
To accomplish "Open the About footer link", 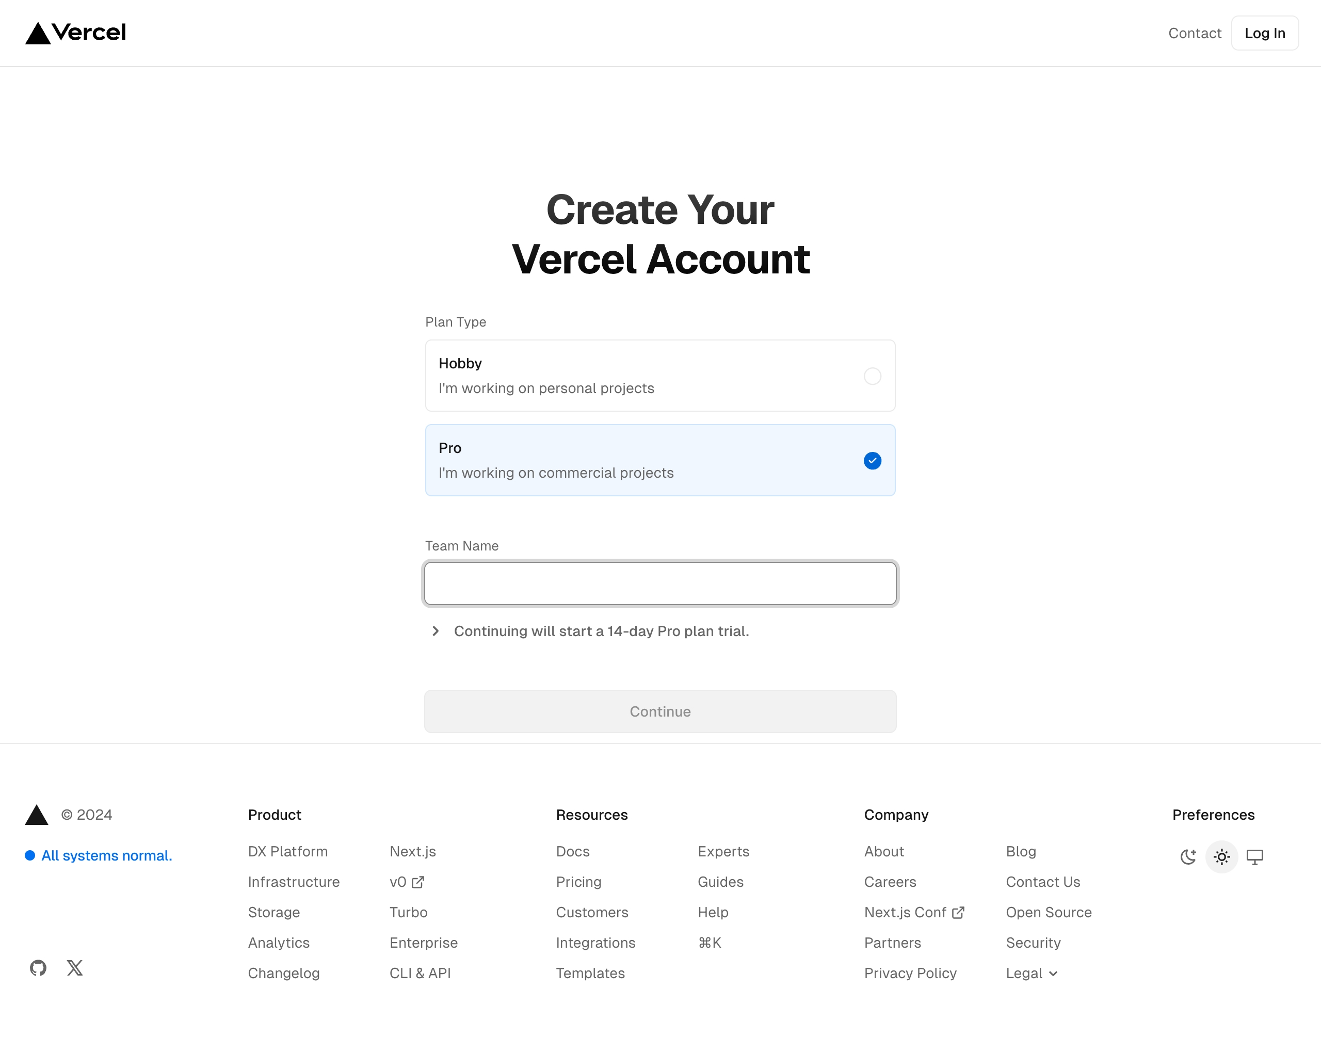I will point(884,851).
